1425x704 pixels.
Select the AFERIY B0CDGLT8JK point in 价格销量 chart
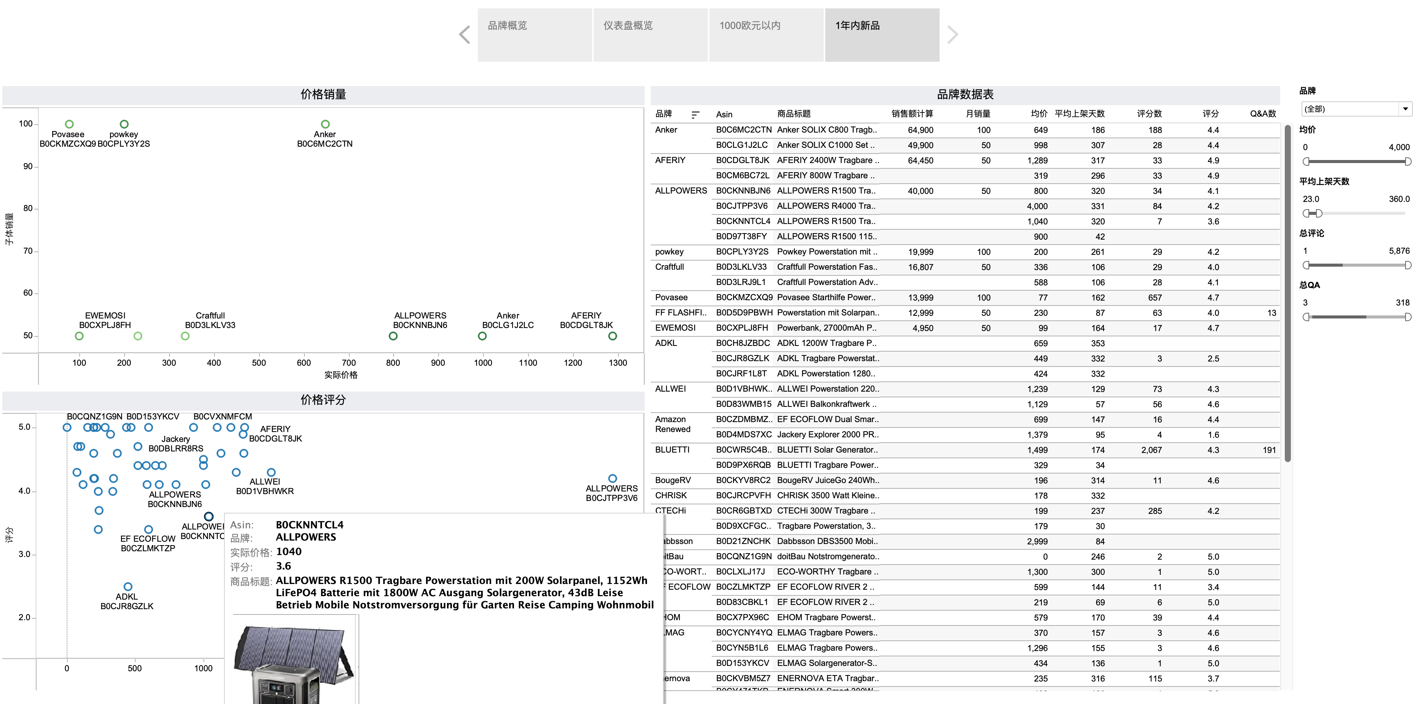coord(612,336)
